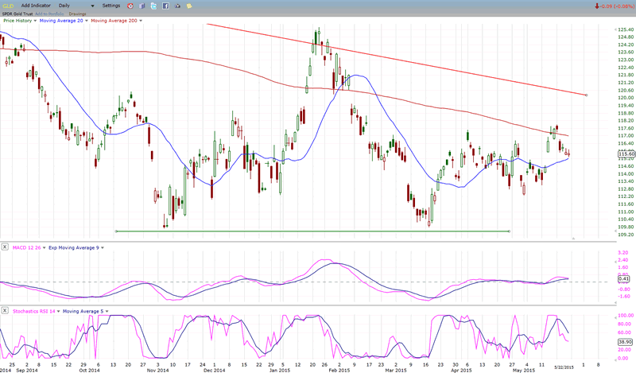Click the 120.00 price axis label
The height and width of the screenshot is (373, 636).
pyautogui.click(x=626, y=98)
